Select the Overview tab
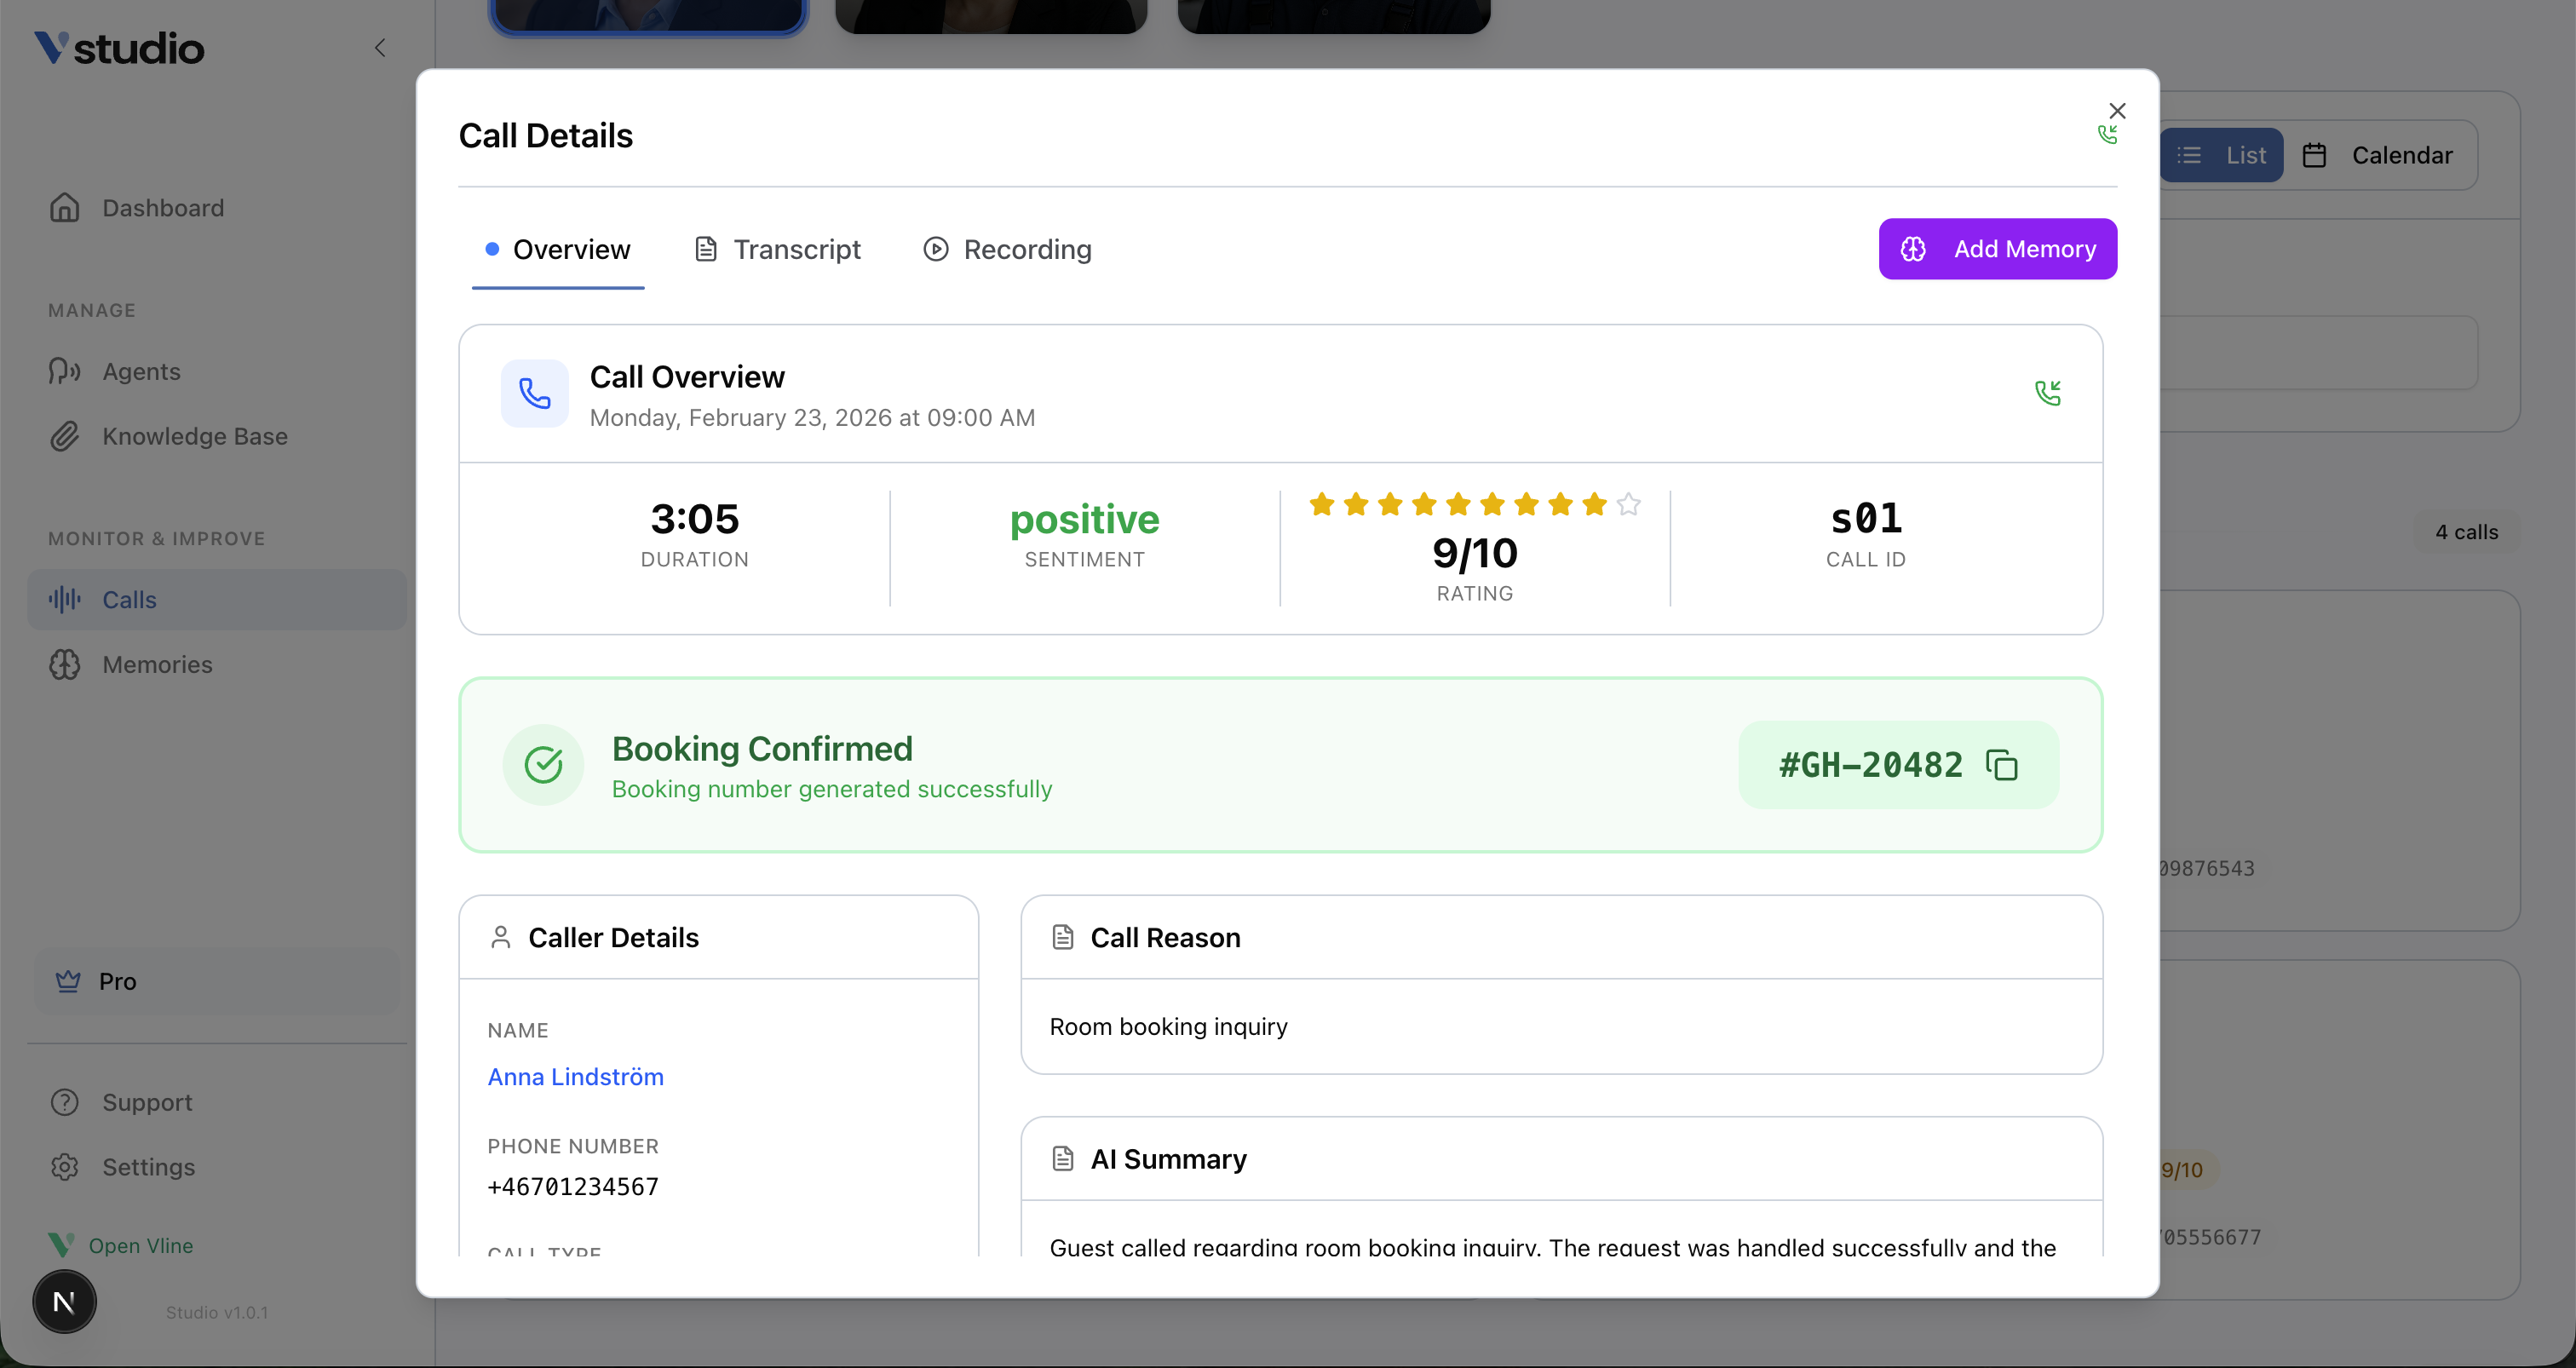This screenshot has height=1368, width=2576. 558,249
